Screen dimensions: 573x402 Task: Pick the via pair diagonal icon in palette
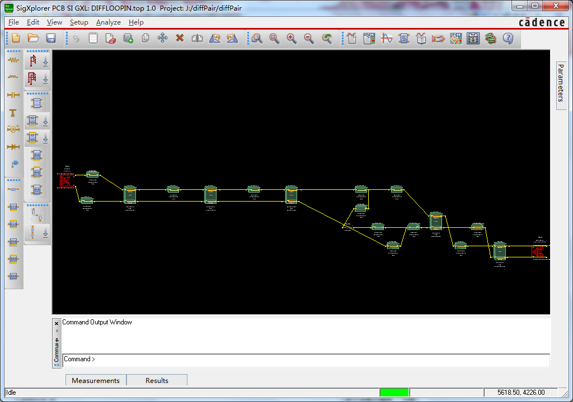(x=36, y=215)
